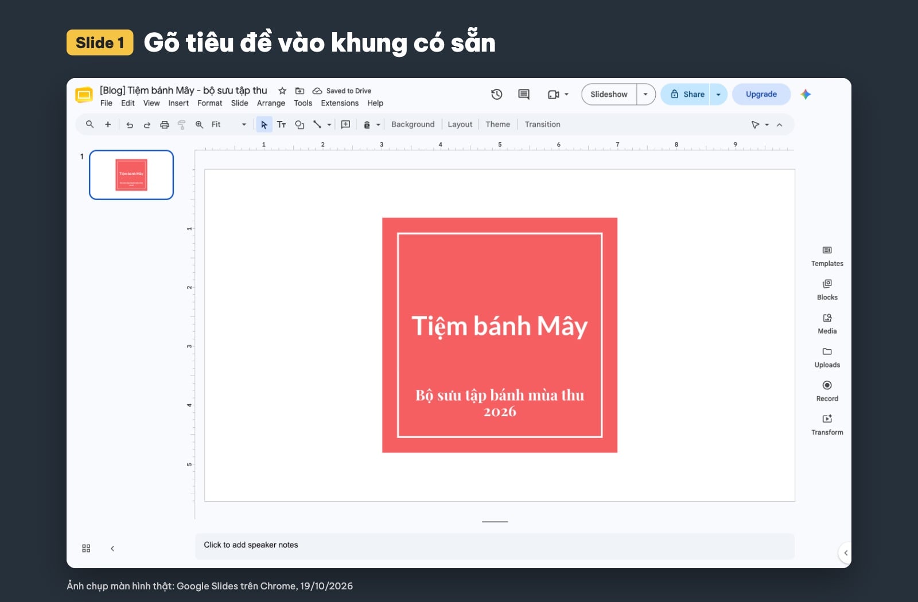The width and height of the screenshot is (918, 602).
Task: Open the Media side panel
Action: (x=827, y=323)
